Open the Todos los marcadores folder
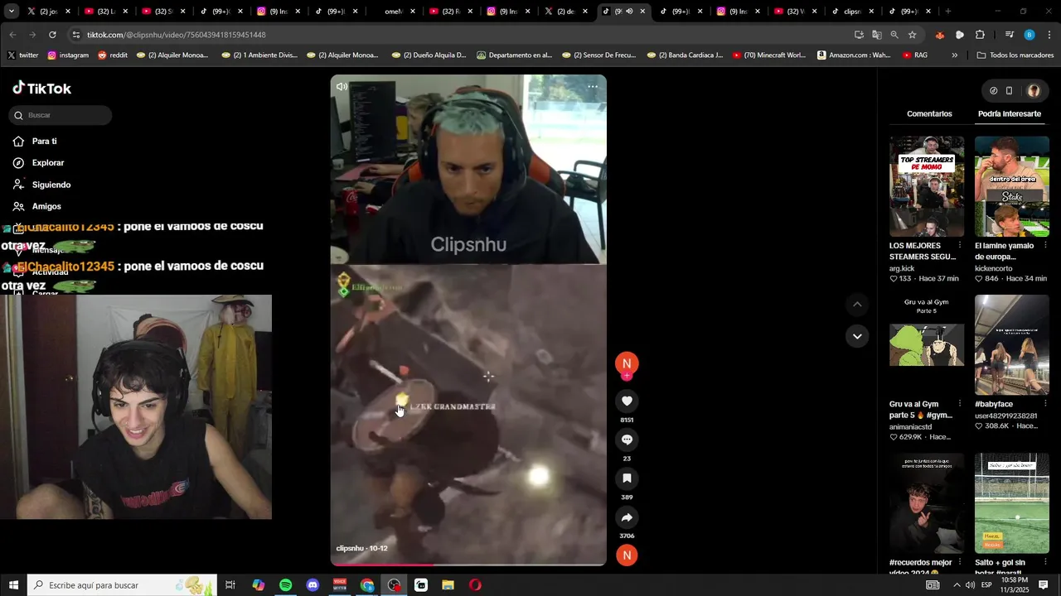 point(1015,55)
